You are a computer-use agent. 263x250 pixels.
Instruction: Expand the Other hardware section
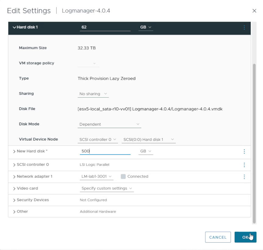14,211
